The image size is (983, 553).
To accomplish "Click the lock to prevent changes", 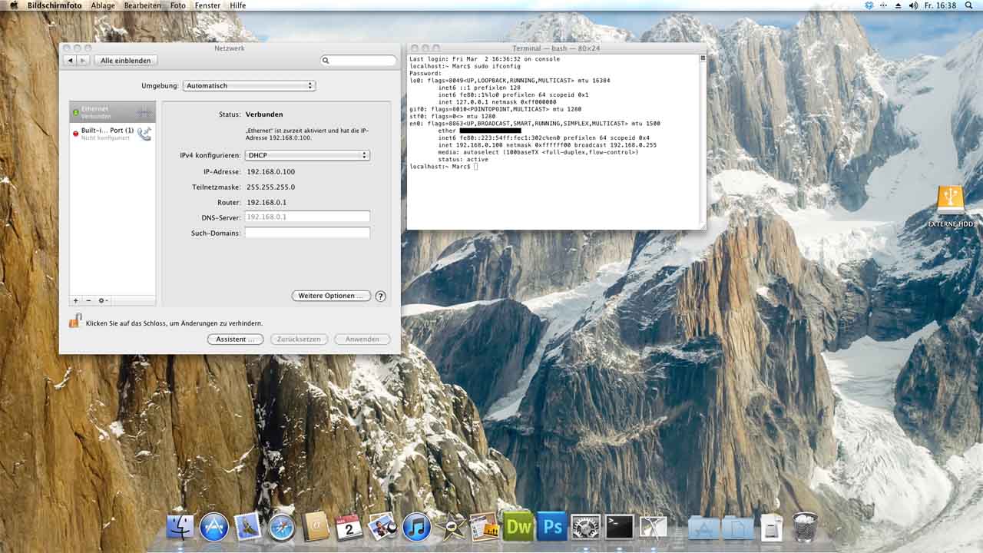I will (75, 321).
